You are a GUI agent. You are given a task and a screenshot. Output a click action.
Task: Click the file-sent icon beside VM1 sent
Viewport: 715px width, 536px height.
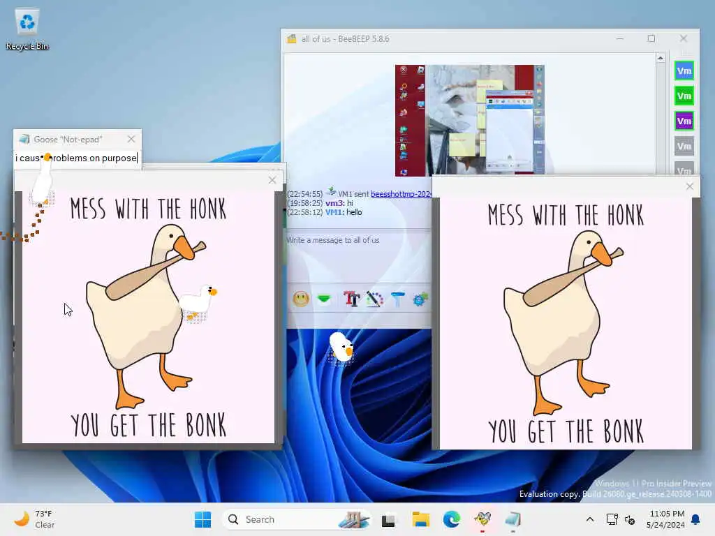point(332,191)
